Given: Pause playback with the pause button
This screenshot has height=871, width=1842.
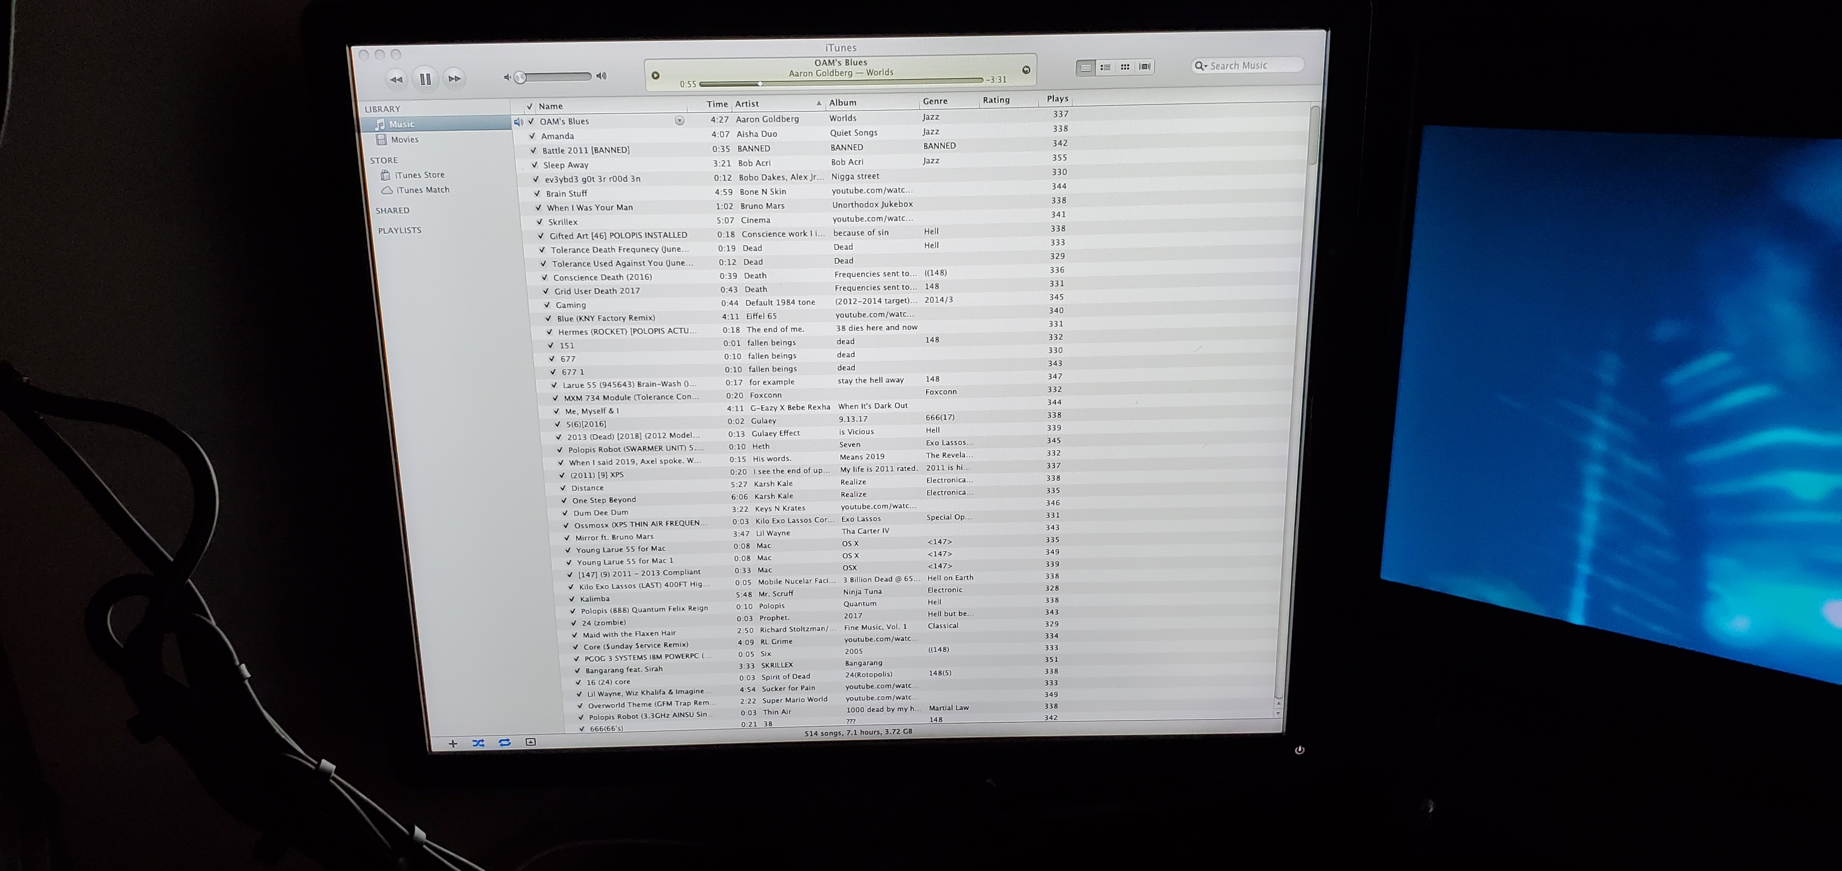Looking at the screenshot, I should click(425, 79).
